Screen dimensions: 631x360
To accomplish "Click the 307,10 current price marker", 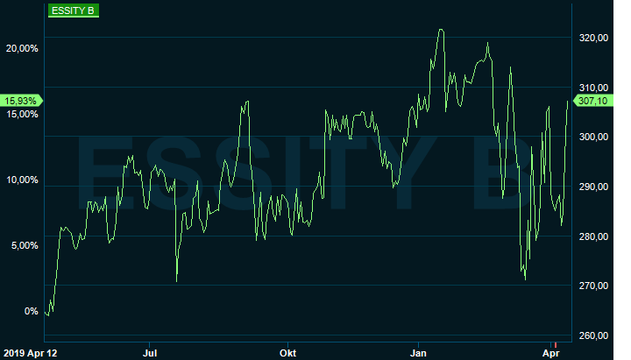I will point(593,101).
